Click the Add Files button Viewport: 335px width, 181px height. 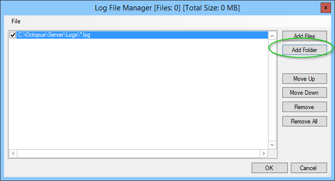tap(304, 36)
